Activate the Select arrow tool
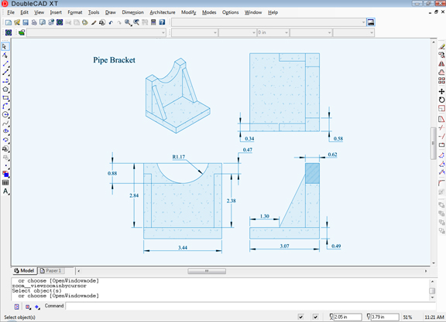The height and width of the screenshot is (322, 446). (x=5, y=46)
